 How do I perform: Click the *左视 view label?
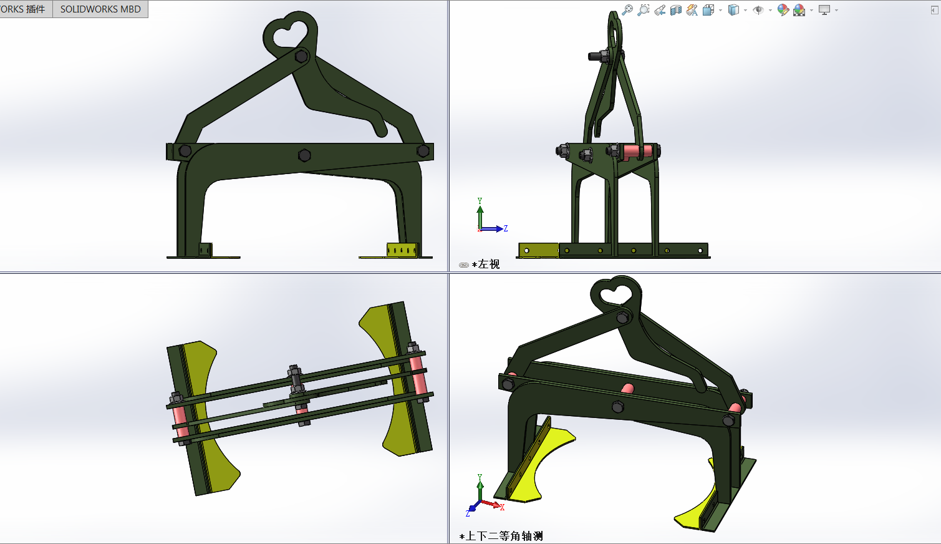(486, 265)
